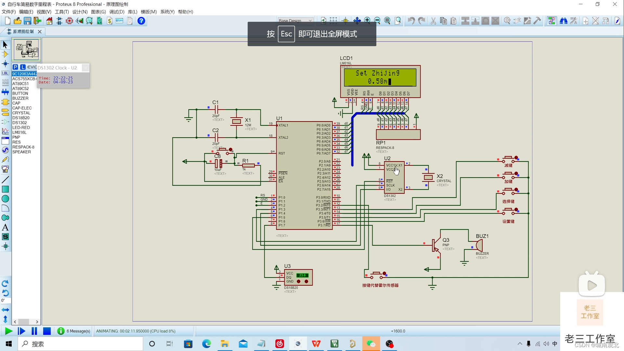The height and width of the screenshot is (351, 624).
Task: Pause the running simulation
Action: tap(34, 331)
